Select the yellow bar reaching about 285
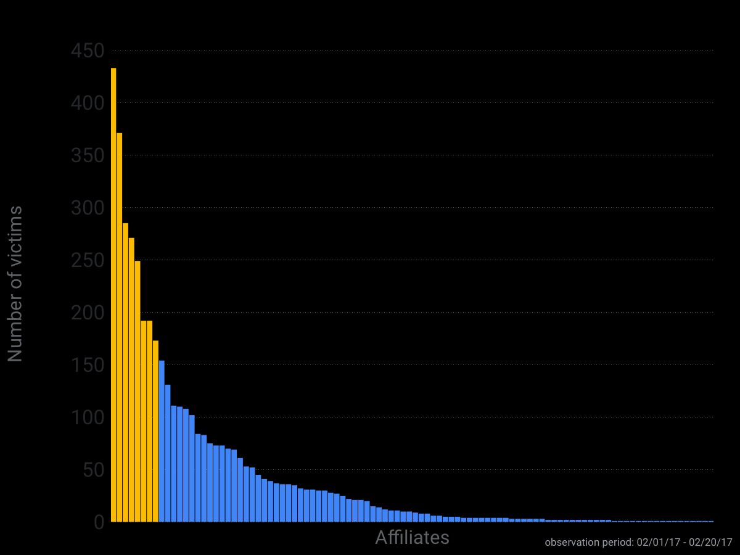This screenshot has height=555, width=740. tap(126, 370)
